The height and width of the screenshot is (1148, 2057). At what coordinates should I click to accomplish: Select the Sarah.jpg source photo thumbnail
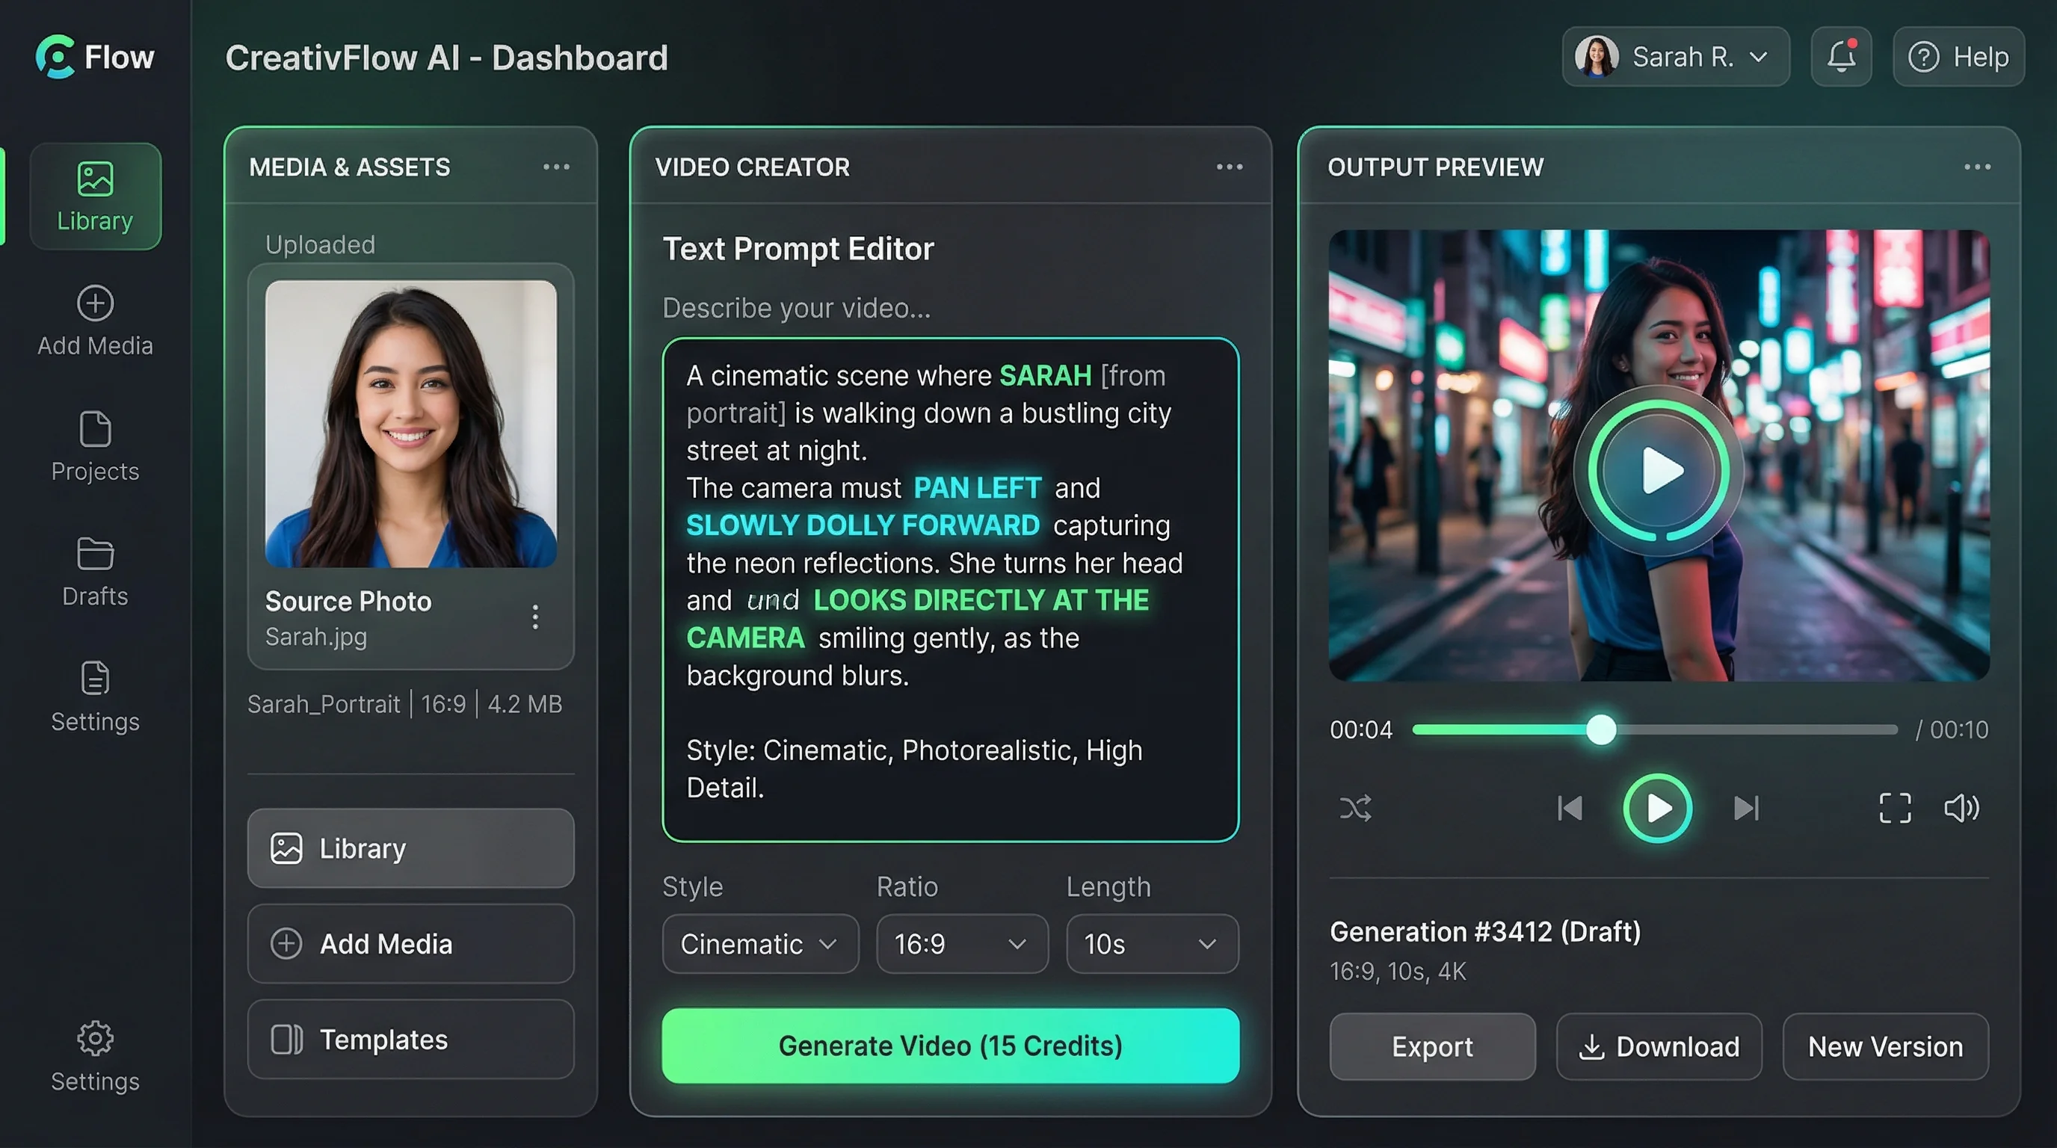coord(410,423)
